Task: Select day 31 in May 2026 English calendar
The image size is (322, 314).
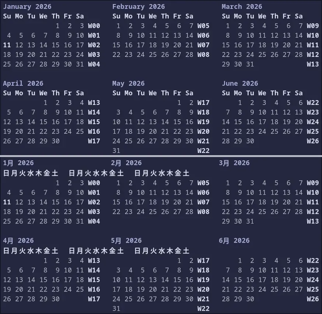Action: point(116,151)
